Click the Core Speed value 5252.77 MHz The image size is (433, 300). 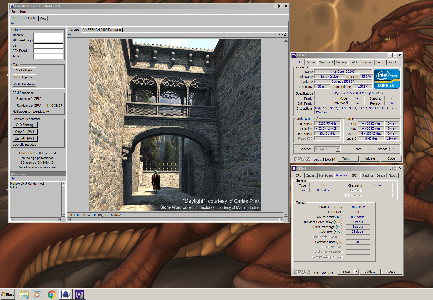click(x=327, y=123)
